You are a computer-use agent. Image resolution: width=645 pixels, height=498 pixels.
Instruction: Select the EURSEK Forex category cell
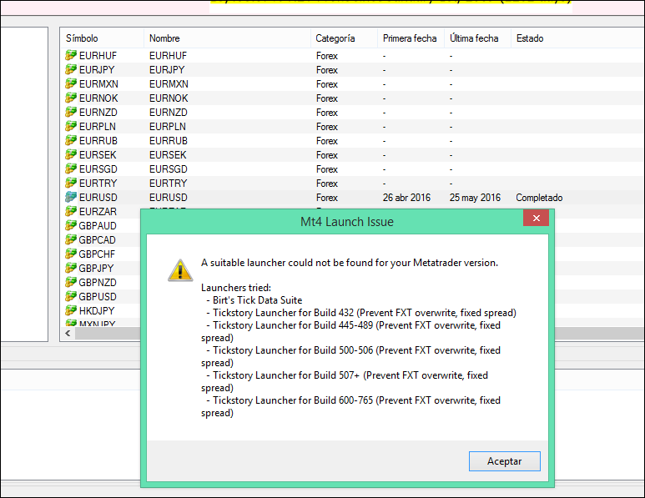click(327, 155)
